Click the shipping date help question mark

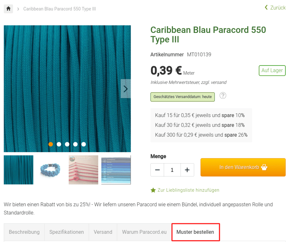click(x=223, y=95)
